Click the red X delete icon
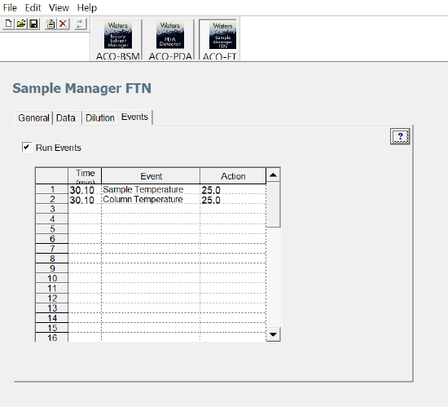This screenshot has height=407, width=448. pyautogui.click(x=64, y=24)
